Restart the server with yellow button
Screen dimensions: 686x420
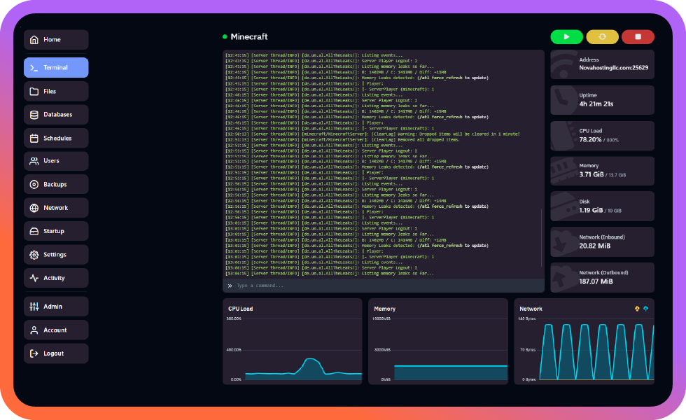pos(603,36)
